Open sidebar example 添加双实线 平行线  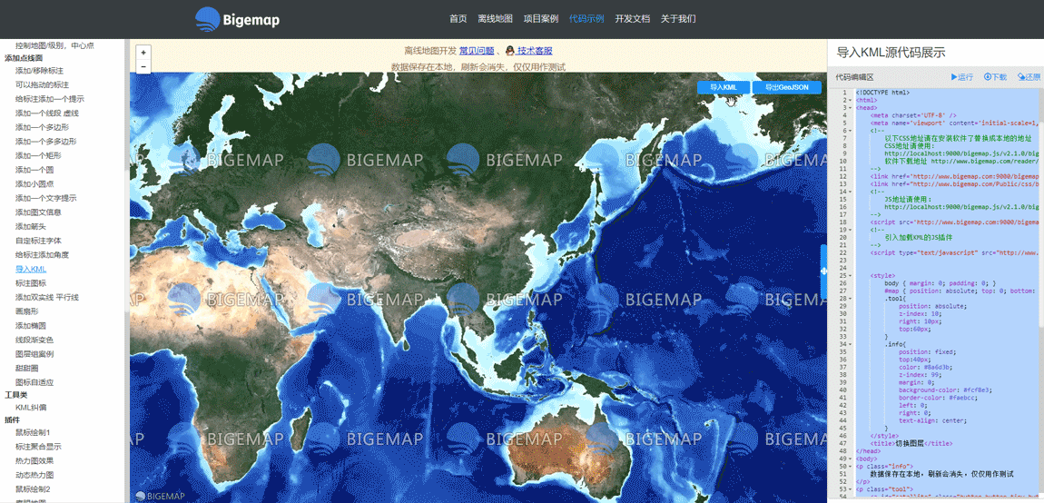click(x=47, y=297)
